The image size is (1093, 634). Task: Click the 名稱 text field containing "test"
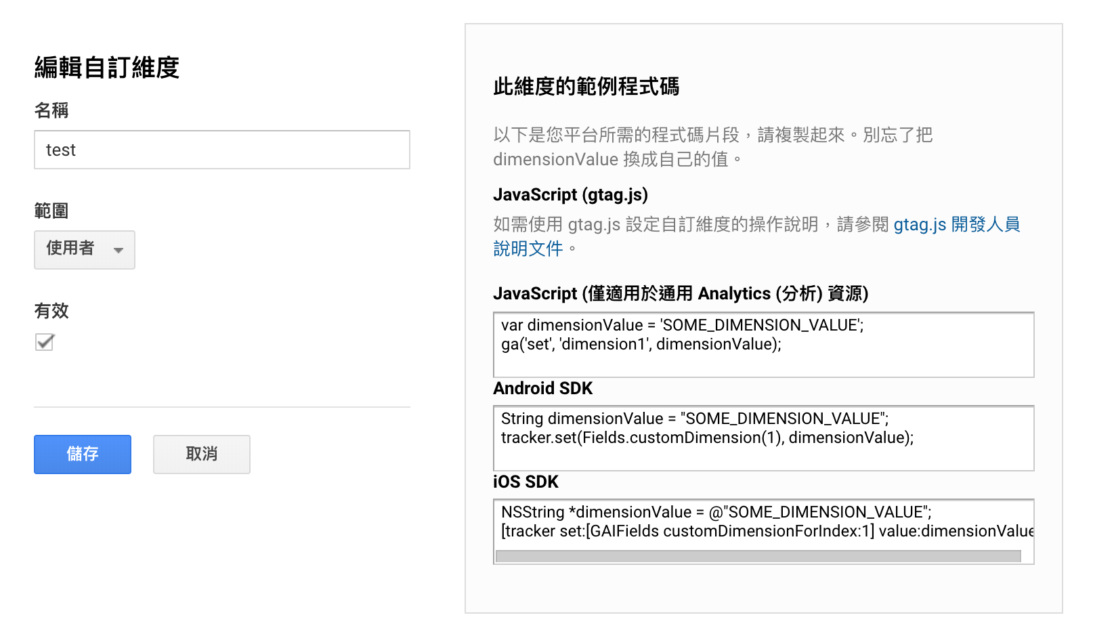(221, 150)
